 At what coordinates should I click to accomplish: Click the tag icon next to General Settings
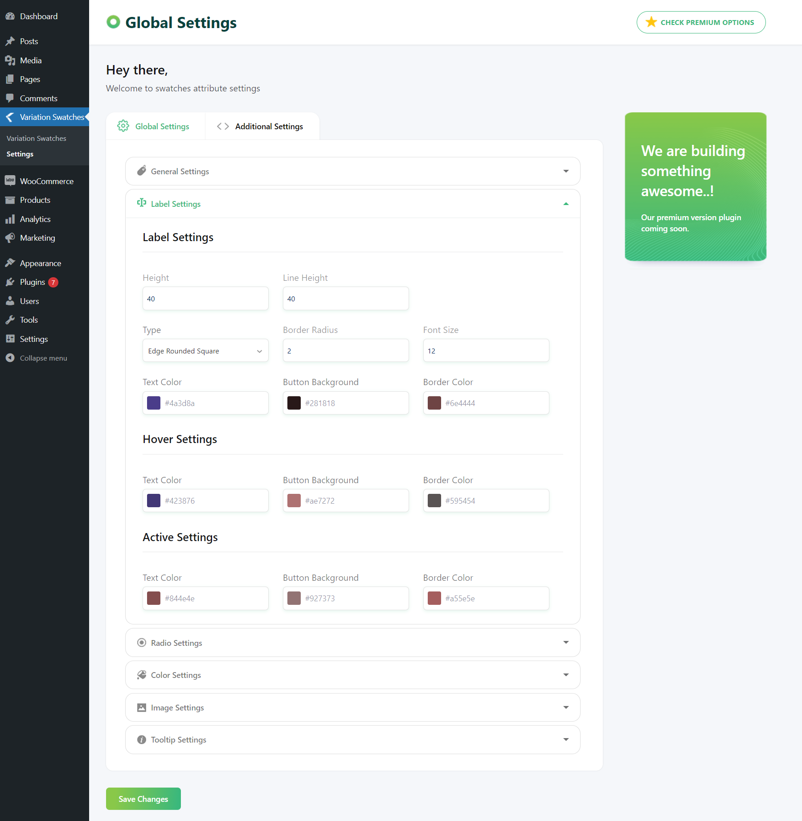pyautogui.click(x=142, y=171)
